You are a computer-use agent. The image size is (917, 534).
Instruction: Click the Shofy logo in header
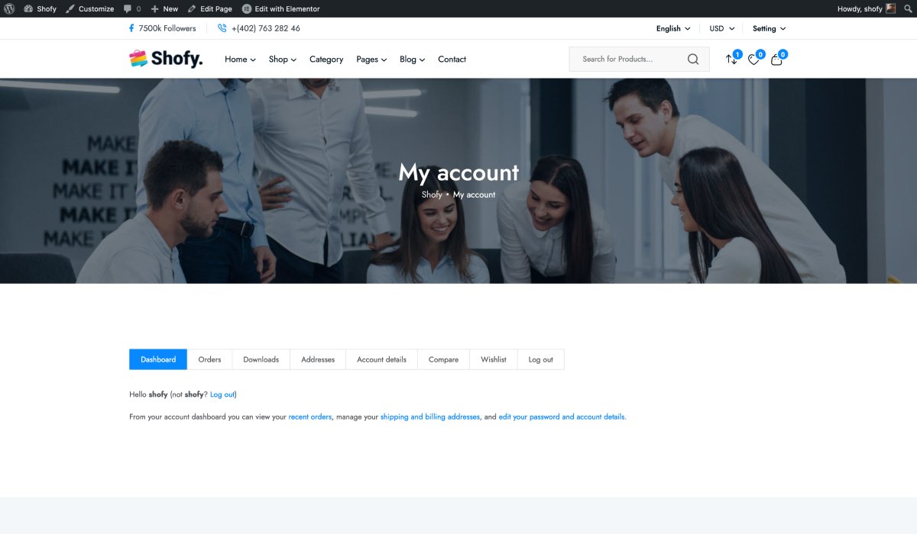(166, 59)
